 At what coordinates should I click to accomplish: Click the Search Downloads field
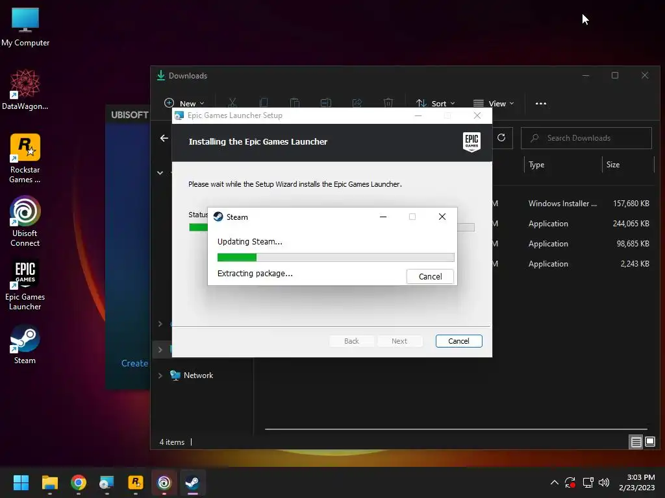pos(586,138)
